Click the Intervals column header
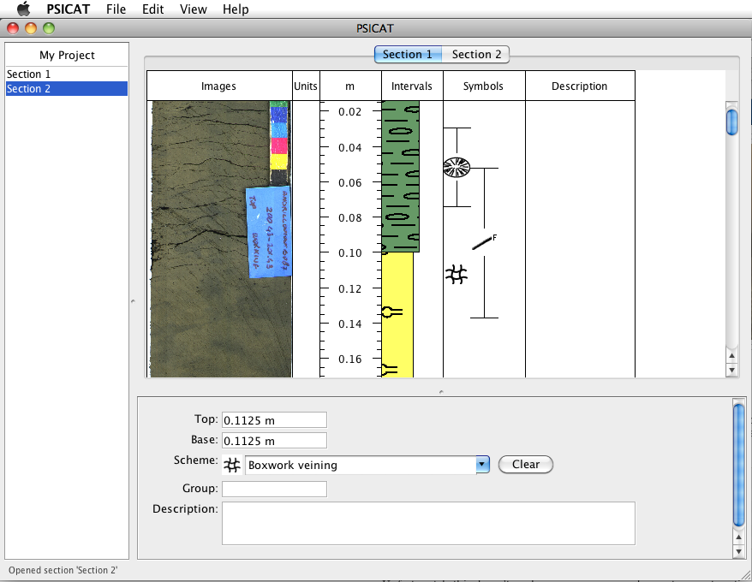Viewport: 752px width, 582px height. [x=412, y=86]
